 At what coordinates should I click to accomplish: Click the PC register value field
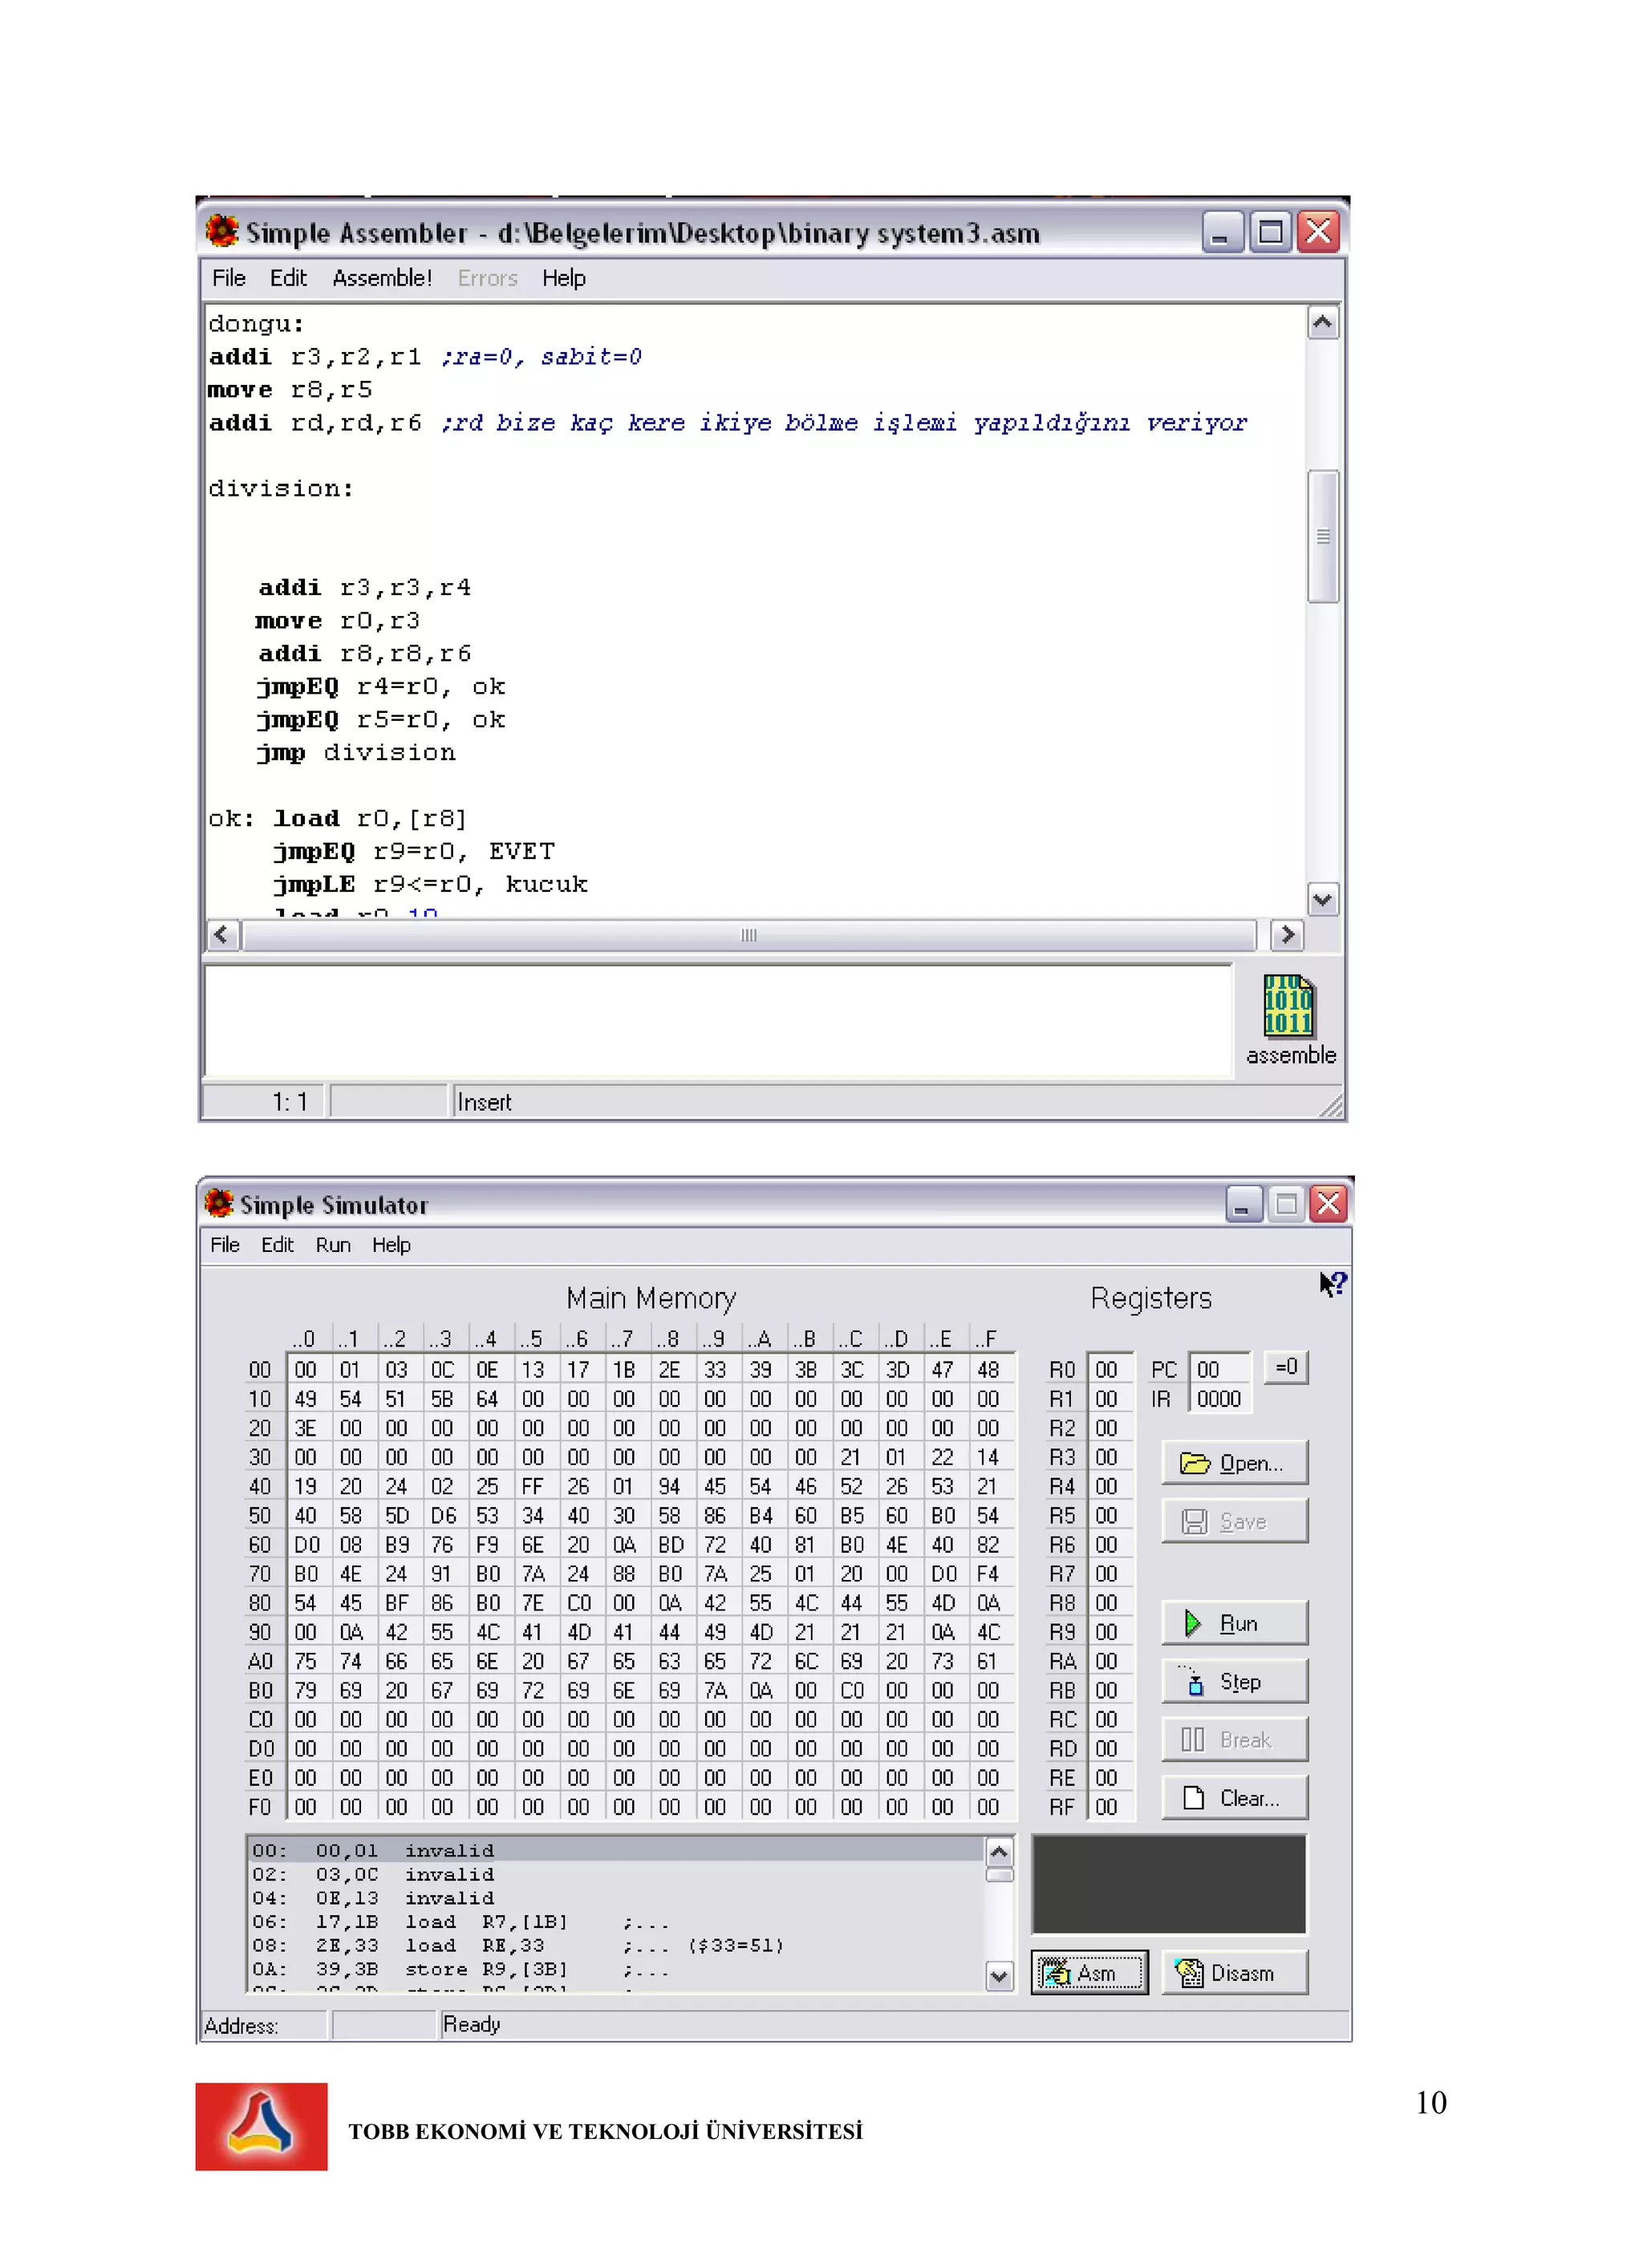pos(1218,1369)
